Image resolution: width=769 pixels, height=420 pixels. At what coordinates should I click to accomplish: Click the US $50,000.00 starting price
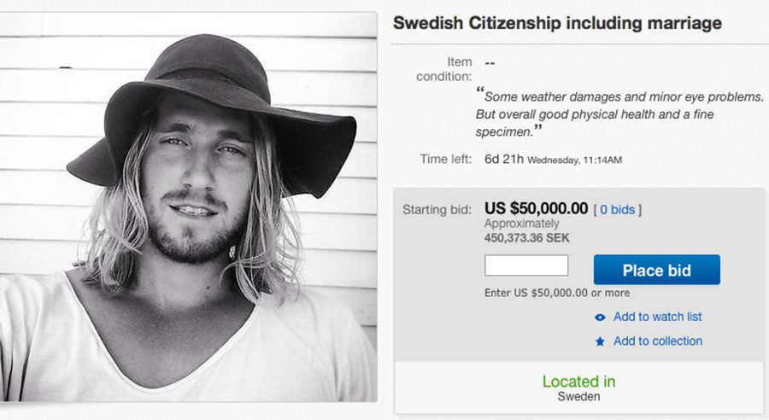click(536, 208)
